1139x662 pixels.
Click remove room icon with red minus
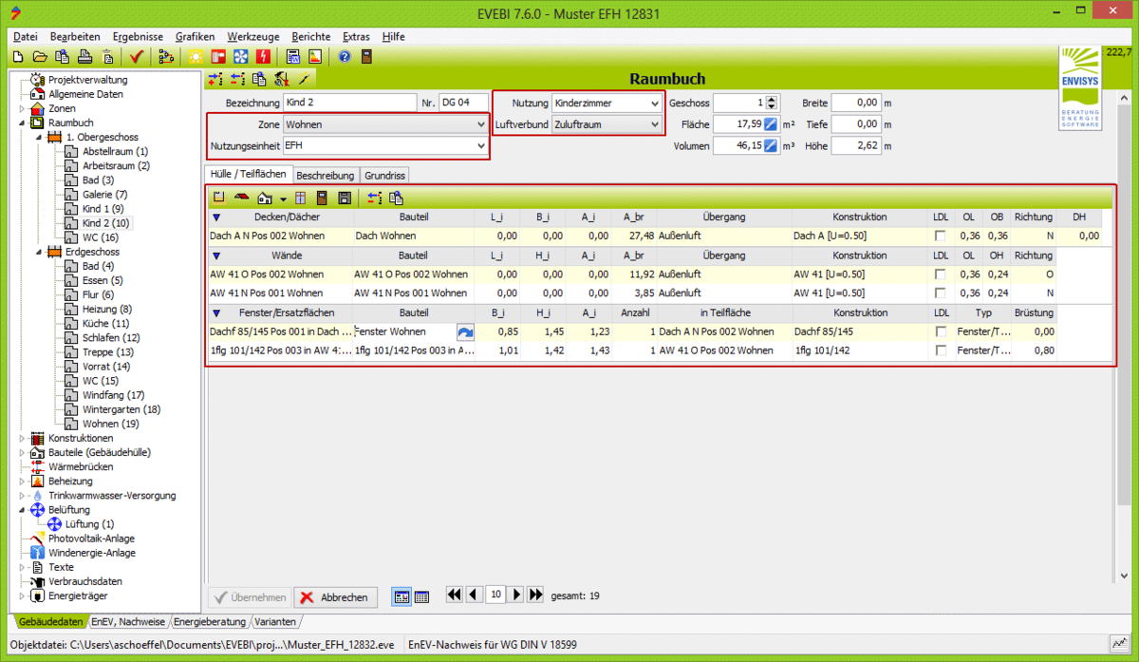(x=238, y=79)
